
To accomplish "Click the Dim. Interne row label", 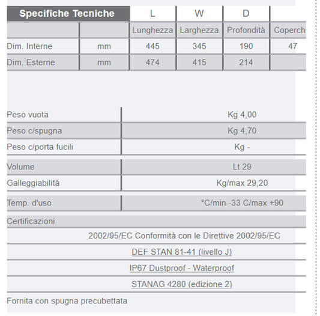I will tap(29, 46).
